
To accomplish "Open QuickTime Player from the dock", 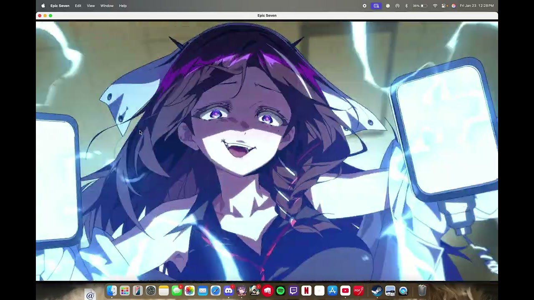I will [x=403, y=290].
